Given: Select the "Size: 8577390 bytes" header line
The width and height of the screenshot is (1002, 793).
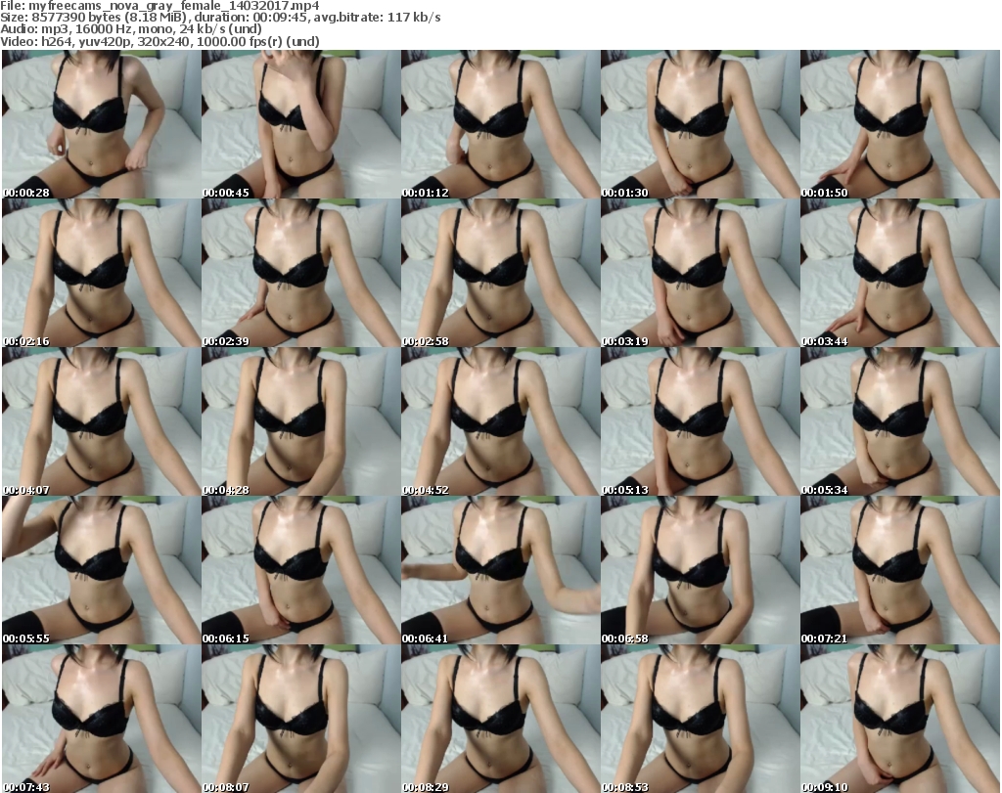Looking at the screenshot, I should tap(220, 18).
